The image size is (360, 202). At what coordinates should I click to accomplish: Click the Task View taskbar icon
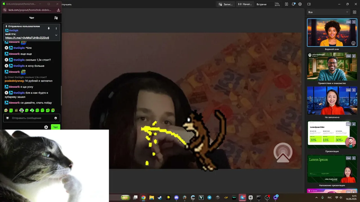pyautogui.click(x=135, y=198)
